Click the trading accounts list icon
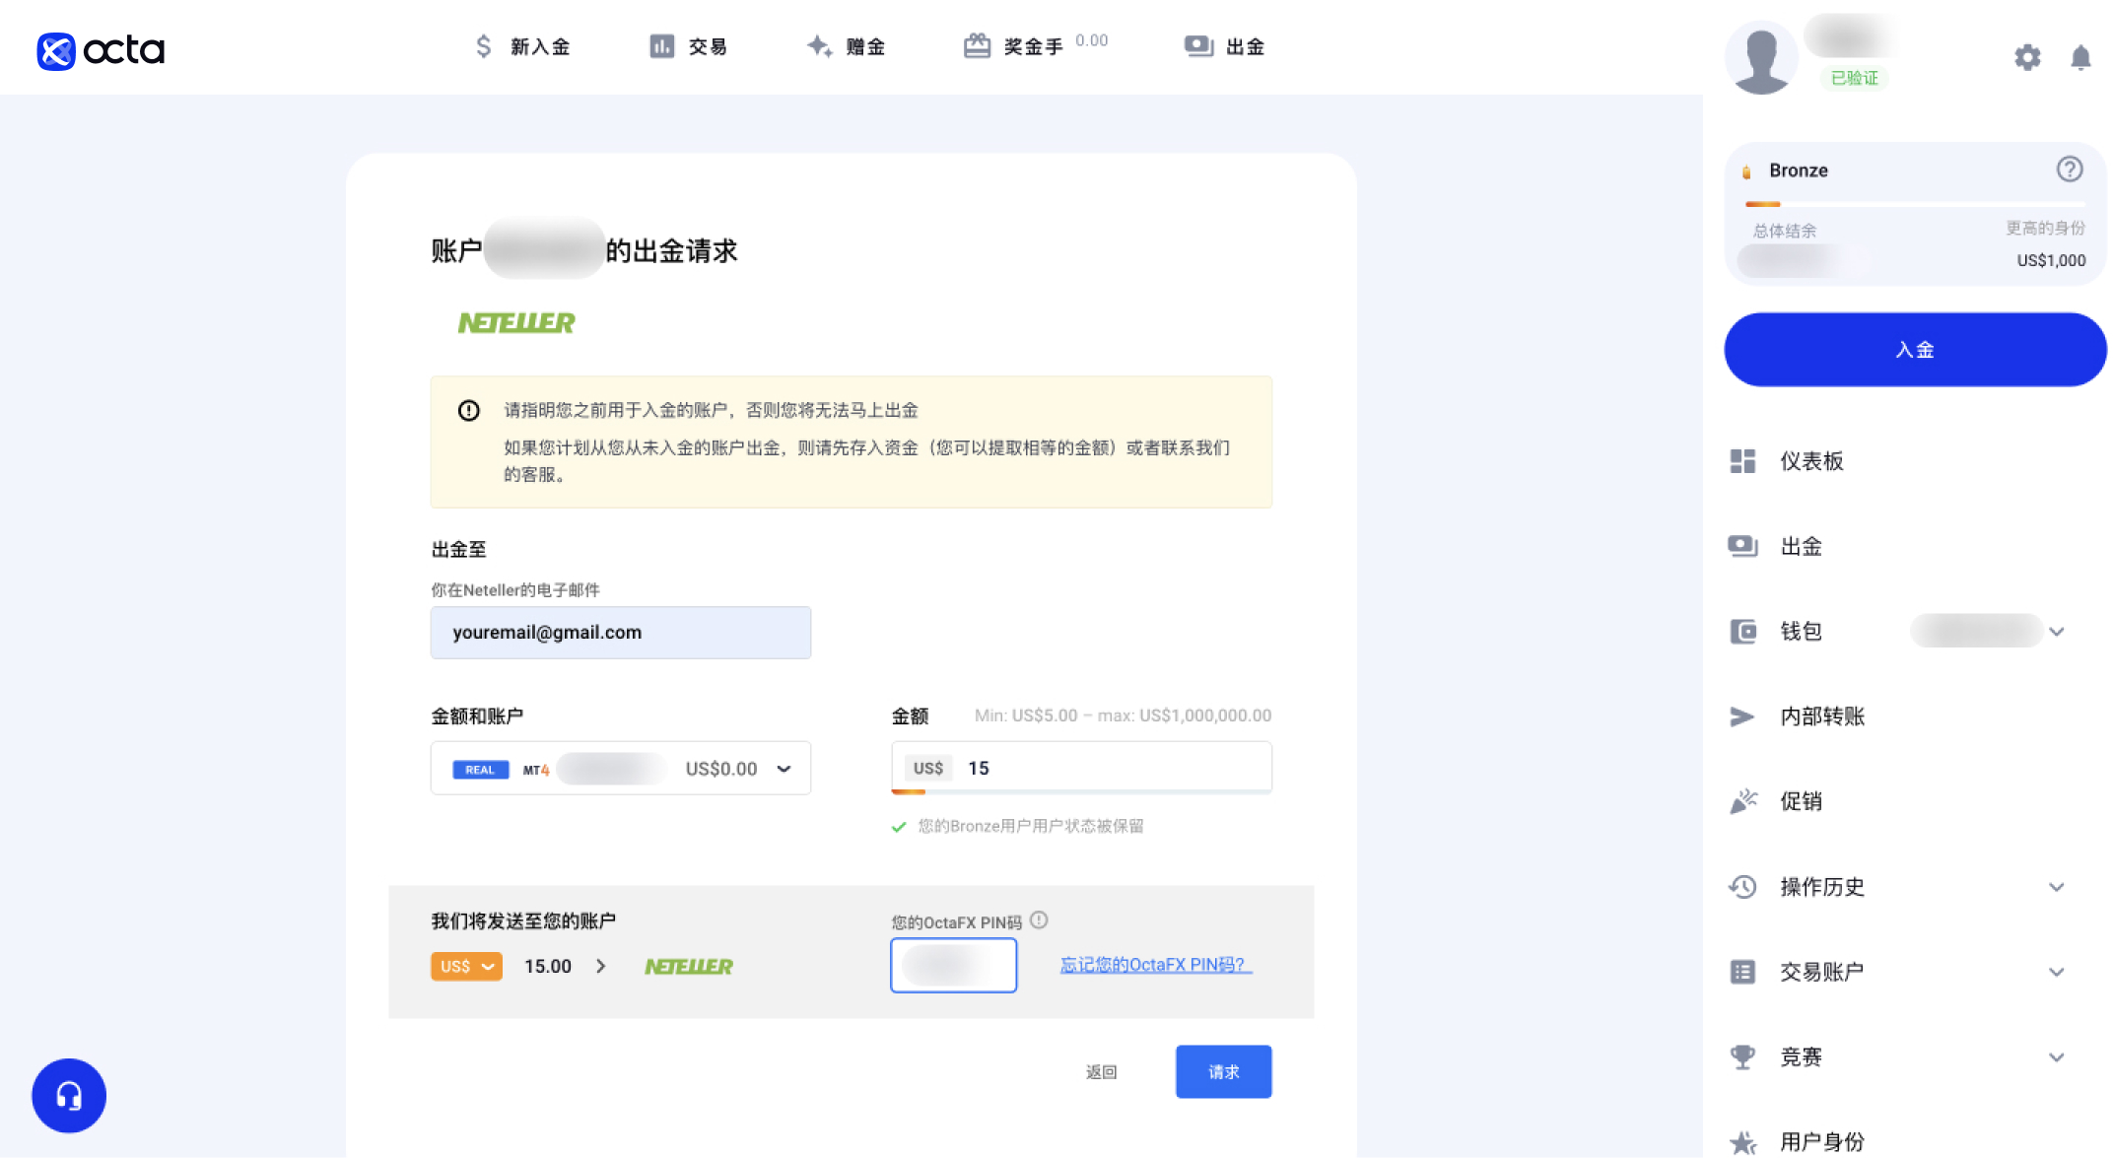 click(1742, 972)
